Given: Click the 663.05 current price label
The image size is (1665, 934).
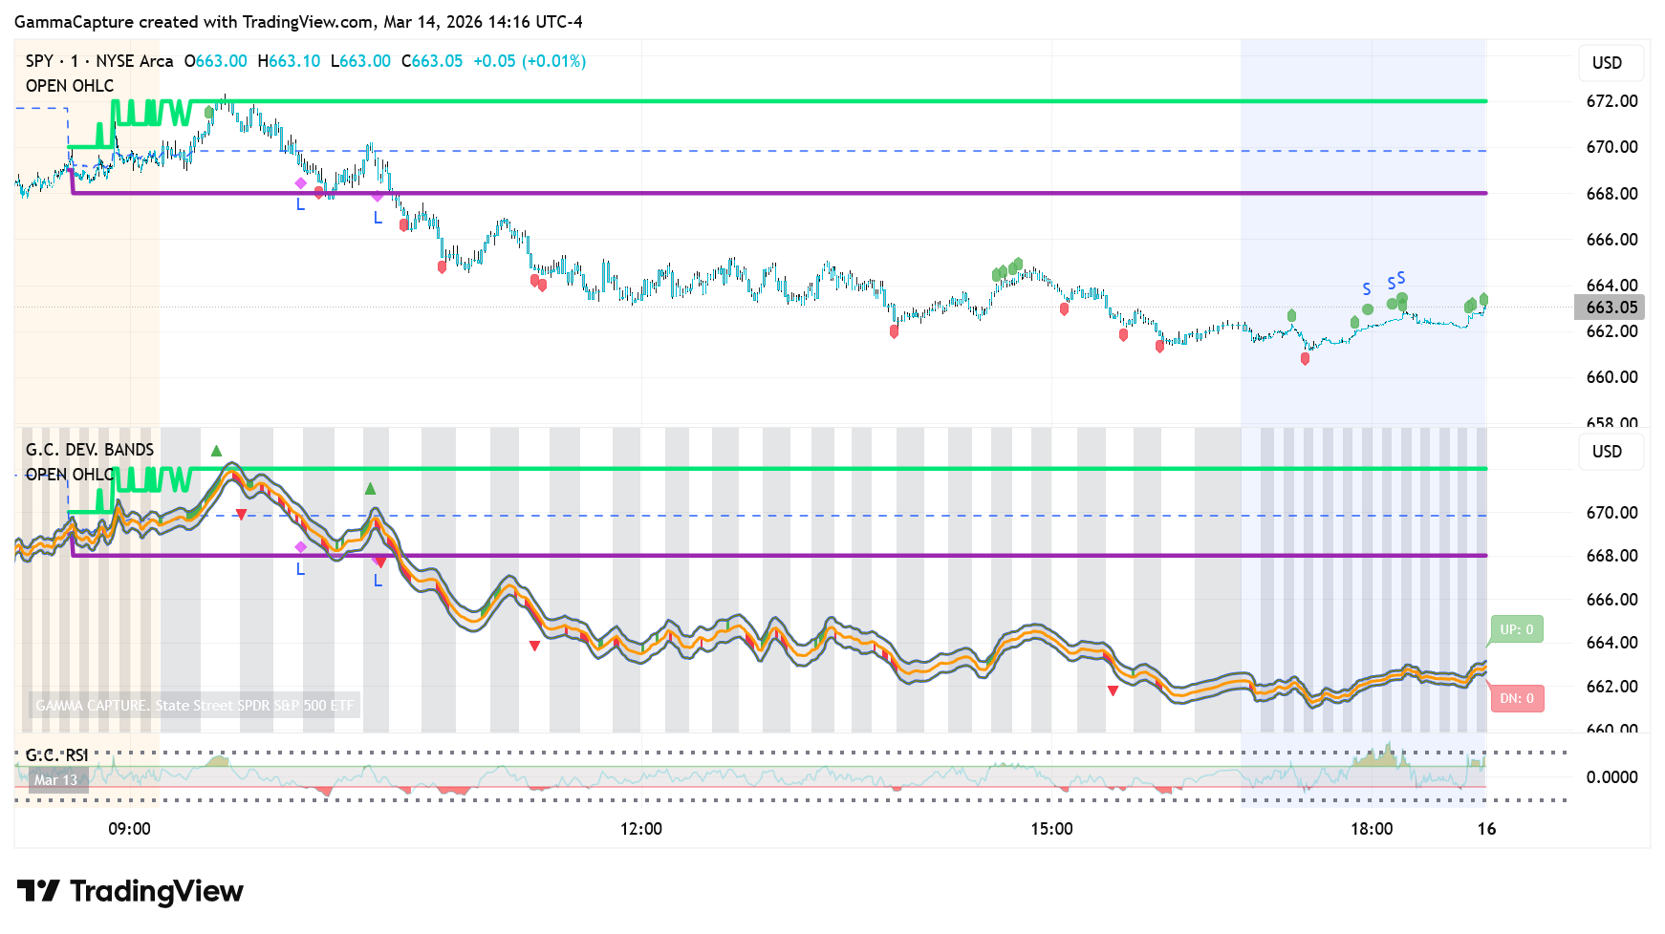Looking at the screenshot, I should click(1611, 308).
